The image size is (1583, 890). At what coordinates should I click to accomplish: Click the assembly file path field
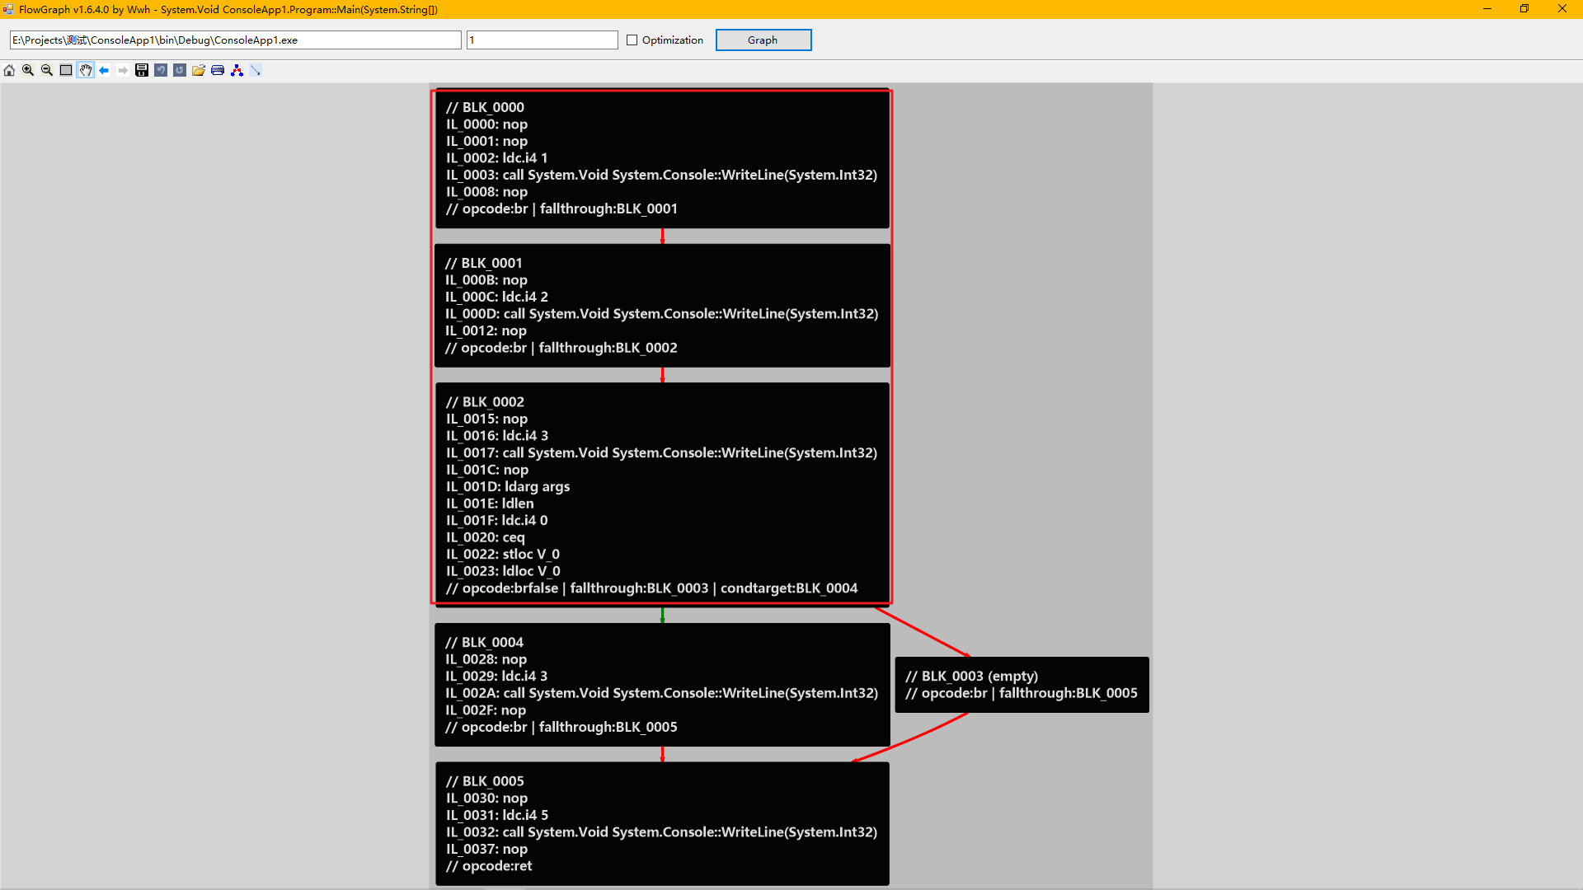pyautogui.click(x=235, y=40)
